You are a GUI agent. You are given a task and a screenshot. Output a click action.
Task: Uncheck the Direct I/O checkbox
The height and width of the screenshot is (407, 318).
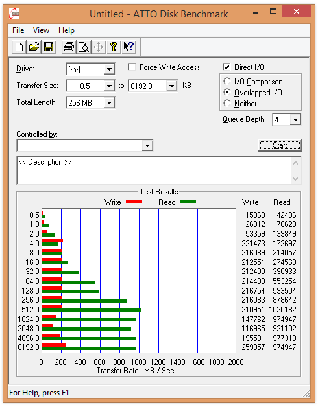(x=226, y=67)
